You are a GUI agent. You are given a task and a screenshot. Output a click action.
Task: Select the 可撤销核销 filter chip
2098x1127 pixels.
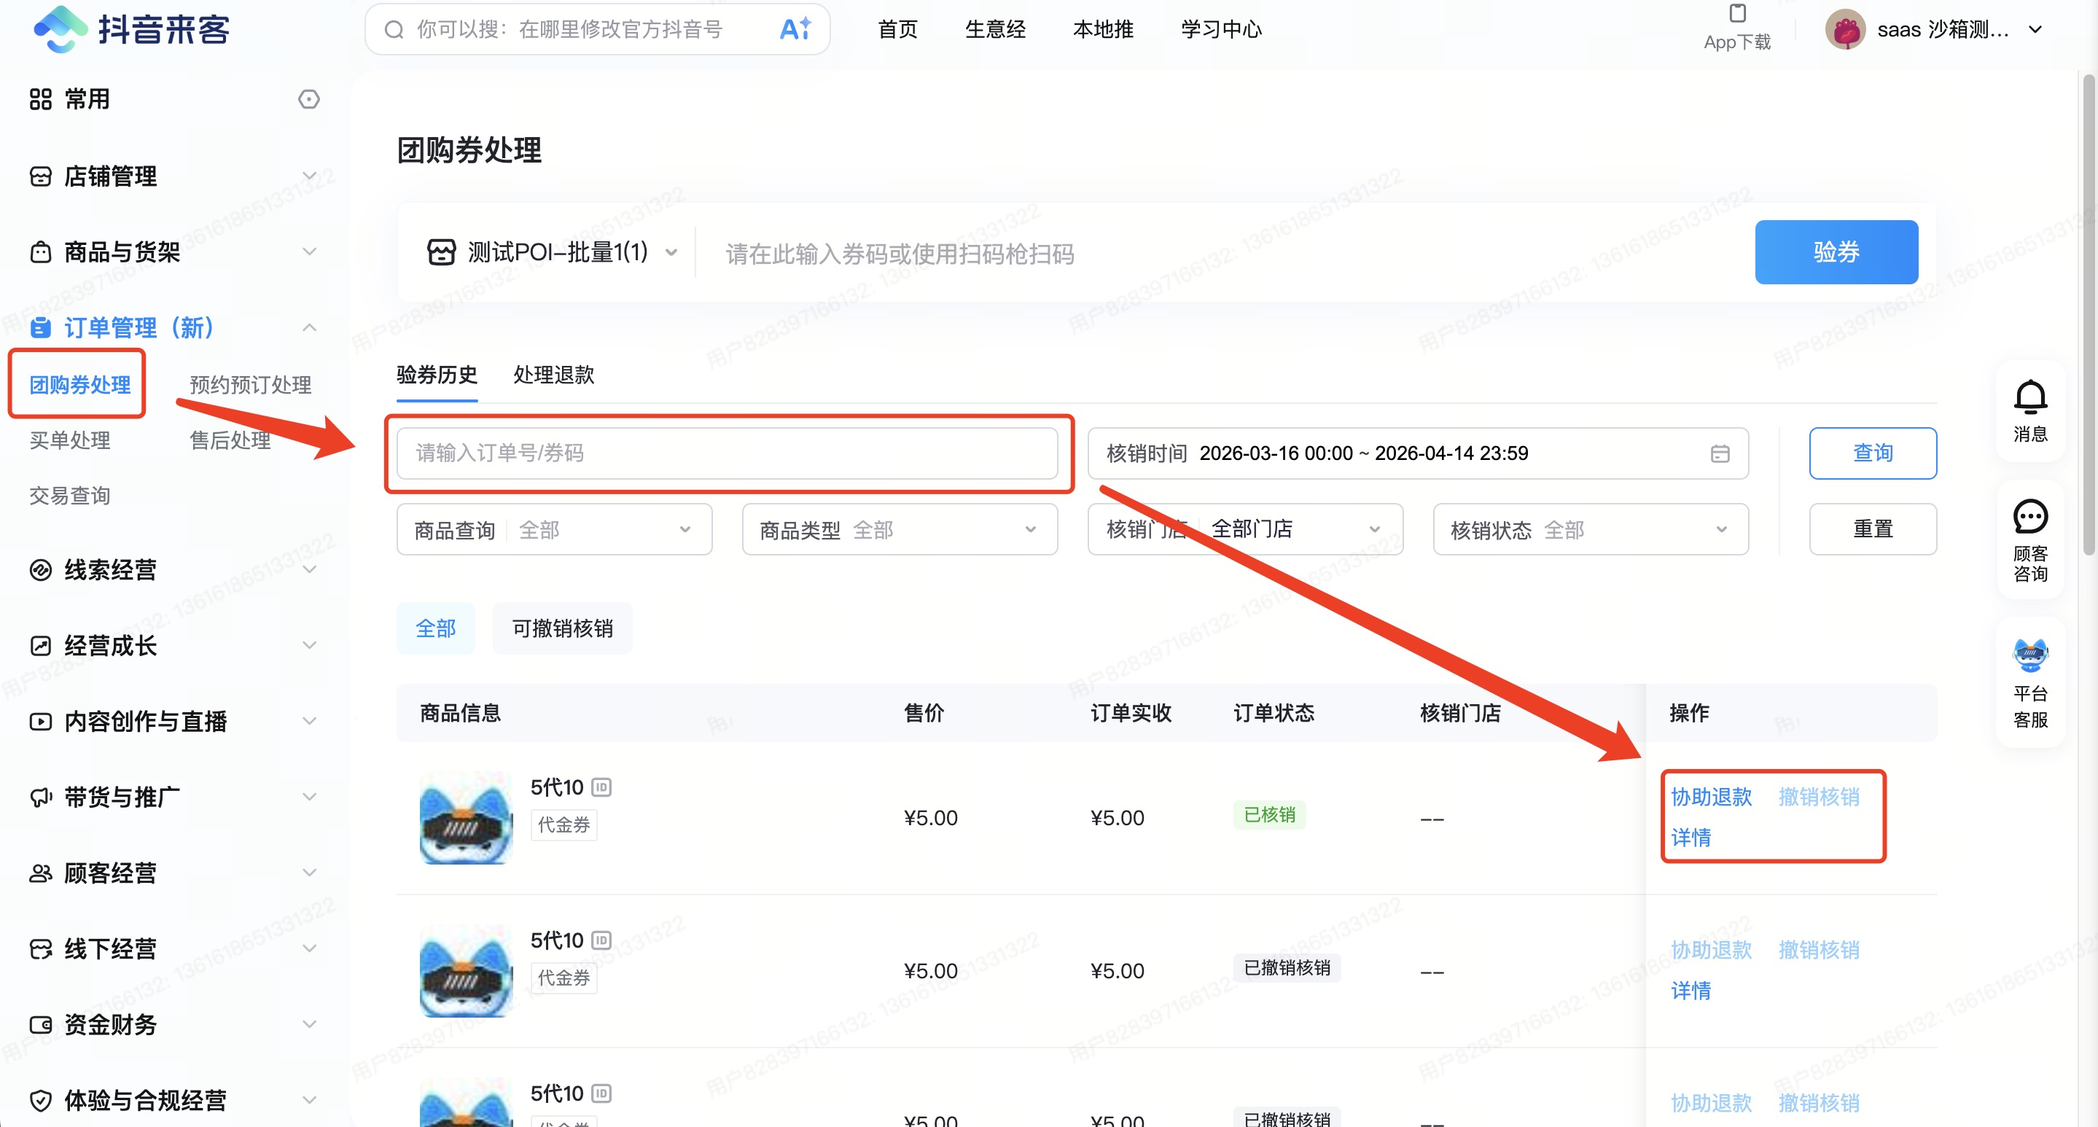[562, 628]
